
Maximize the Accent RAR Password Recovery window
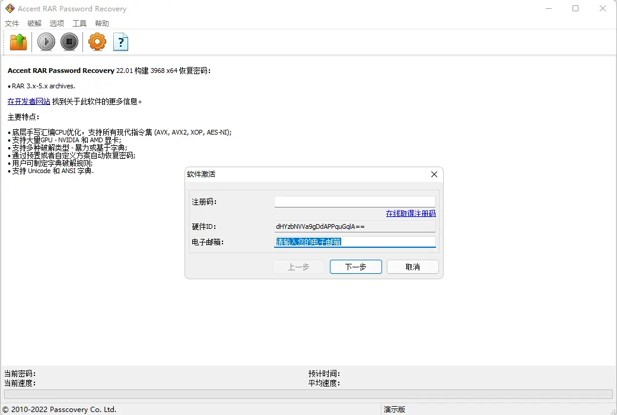point(575,8)
